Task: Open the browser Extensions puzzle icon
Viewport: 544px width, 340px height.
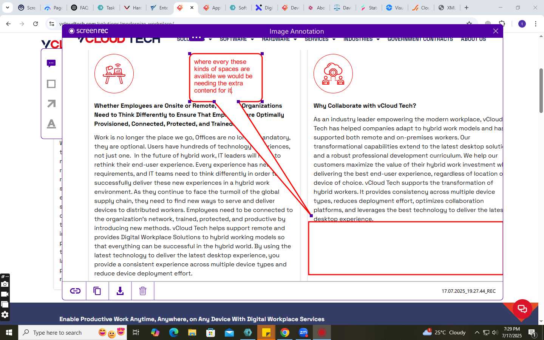Action: 502,24
